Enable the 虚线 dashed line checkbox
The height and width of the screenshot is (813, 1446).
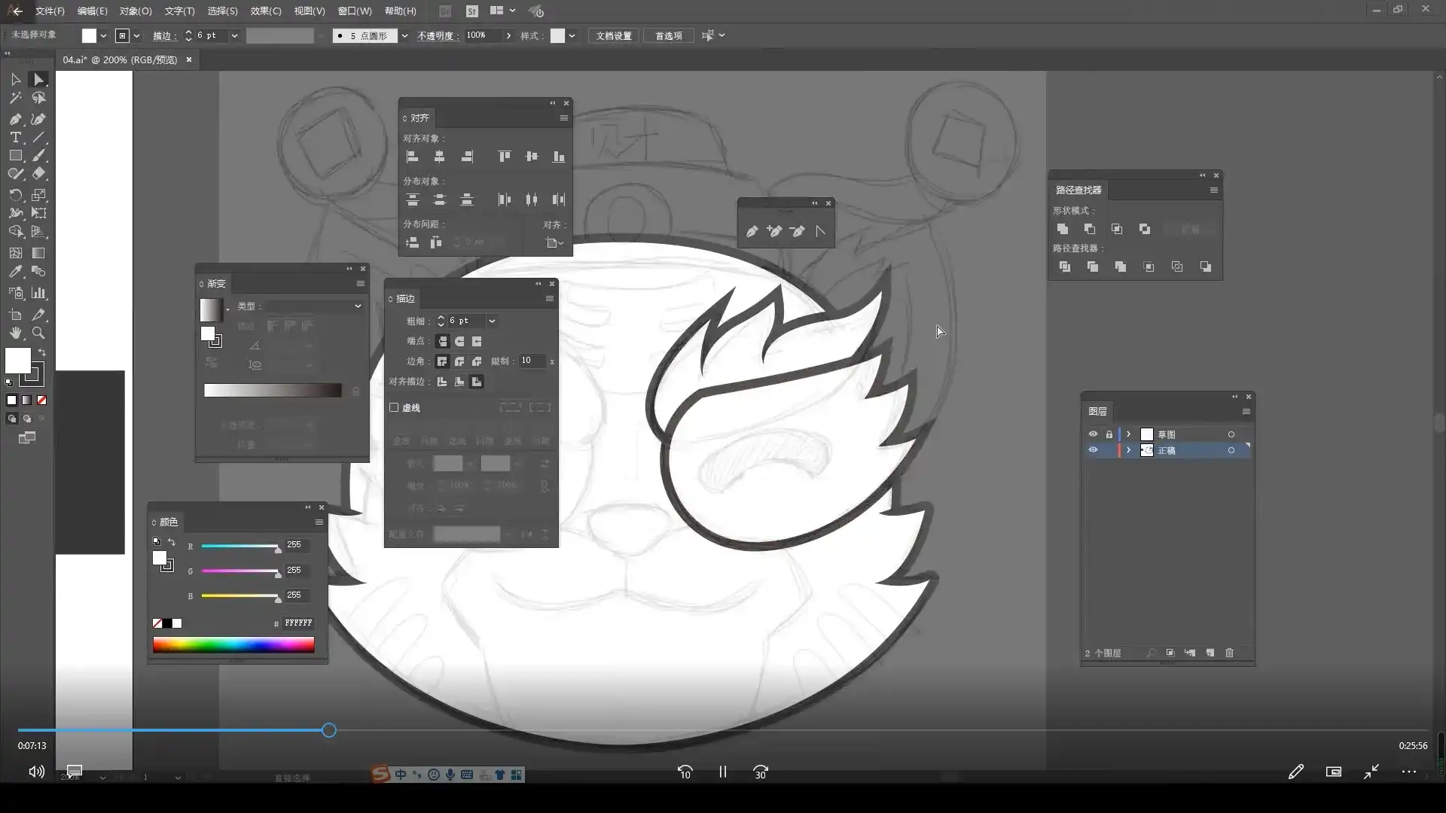394,407
